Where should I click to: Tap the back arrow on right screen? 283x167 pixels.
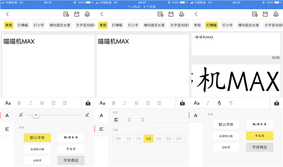point(196,14)
